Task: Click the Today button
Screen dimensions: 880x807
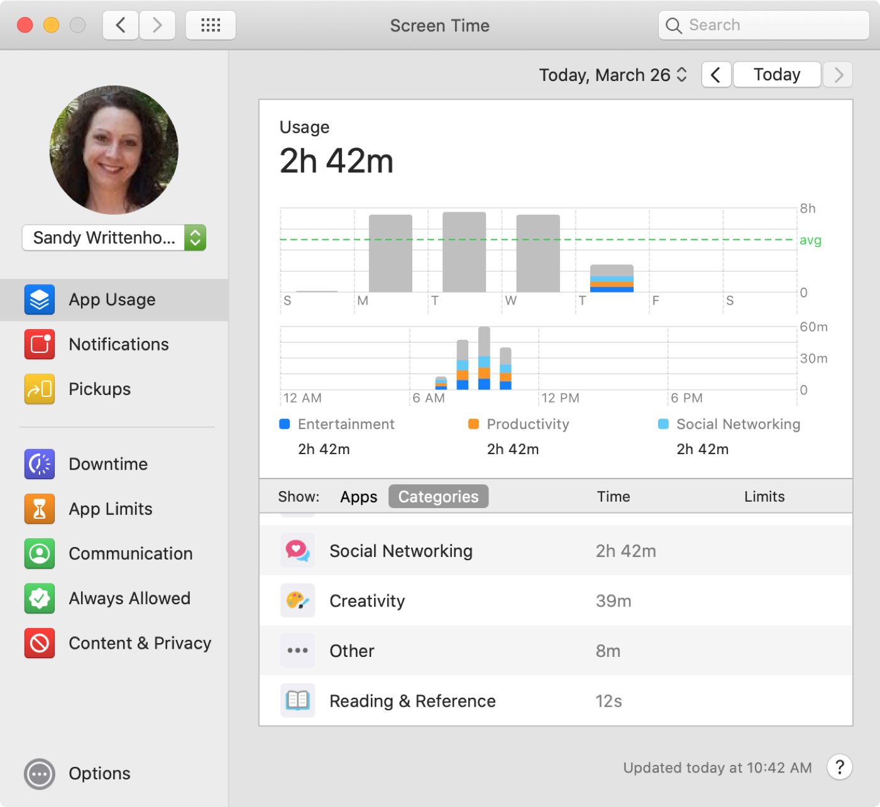Action: pos(777,74)
